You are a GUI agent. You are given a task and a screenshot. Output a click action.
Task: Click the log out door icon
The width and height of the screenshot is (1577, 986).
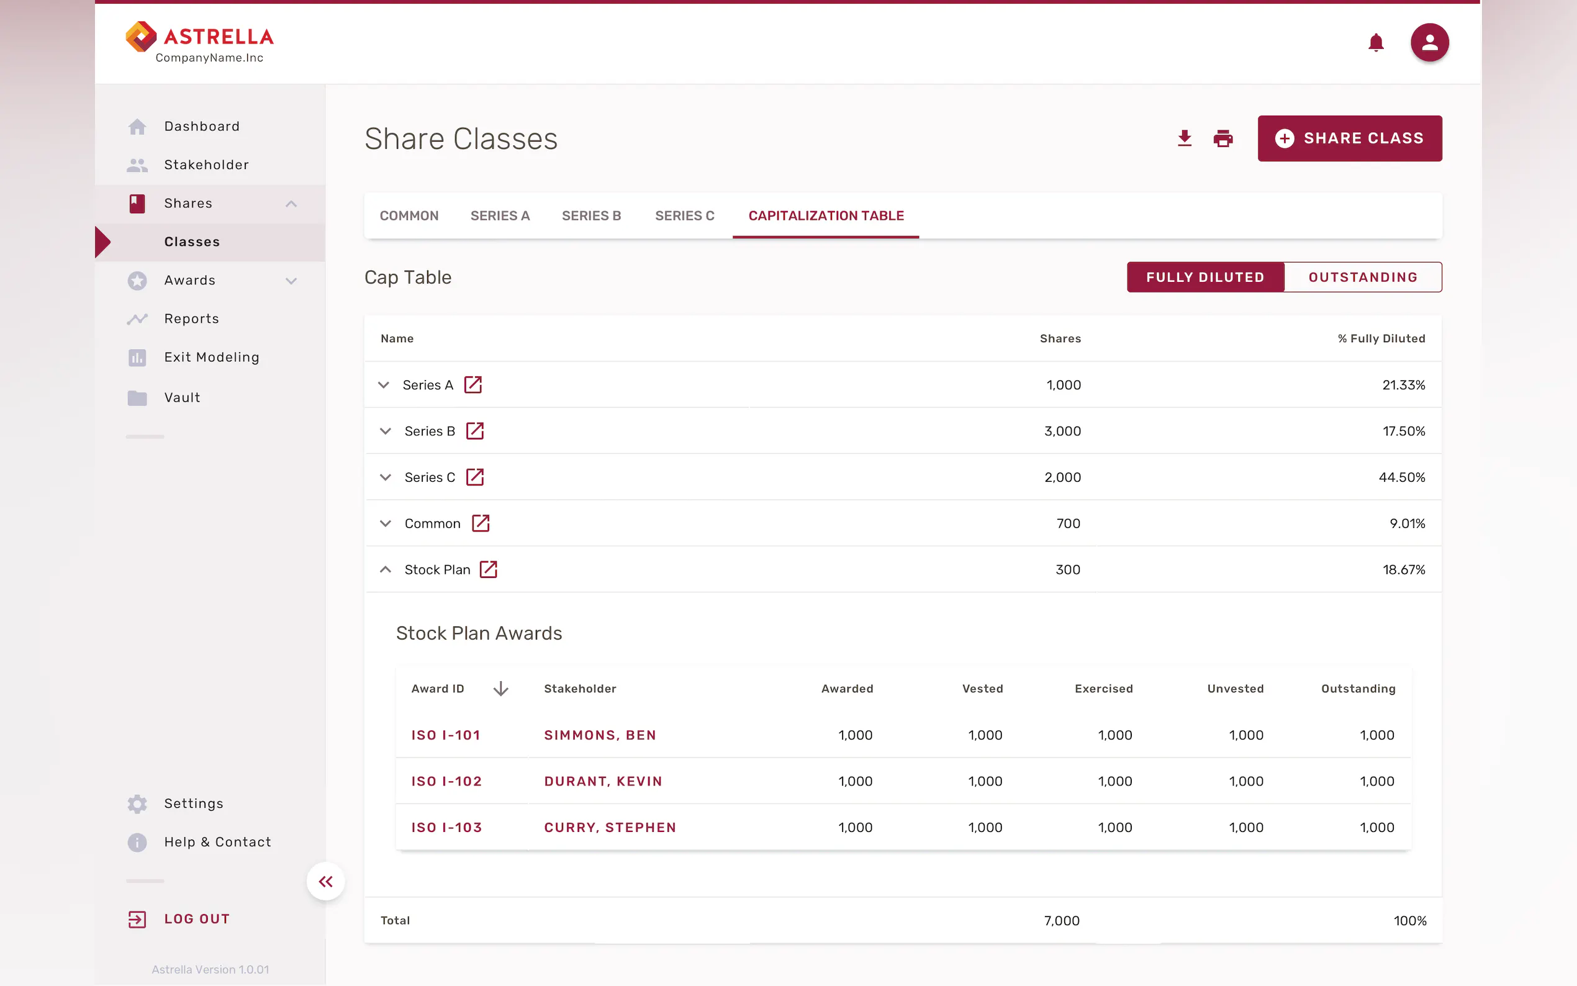click(x=137, y=919)
